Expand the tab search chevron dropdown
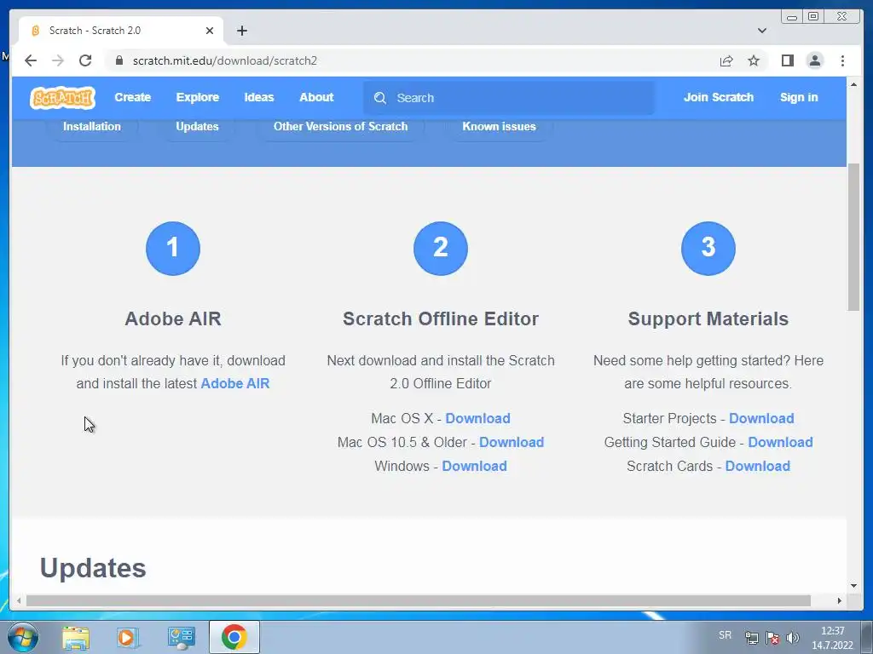The image size is (873, 654). [761, 31]
